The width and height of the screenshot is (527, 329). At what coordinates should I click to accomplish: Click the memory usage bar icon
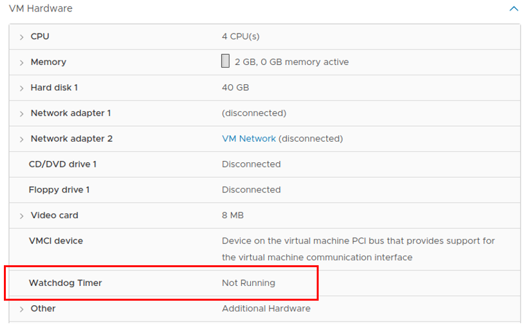click(225, 61)
